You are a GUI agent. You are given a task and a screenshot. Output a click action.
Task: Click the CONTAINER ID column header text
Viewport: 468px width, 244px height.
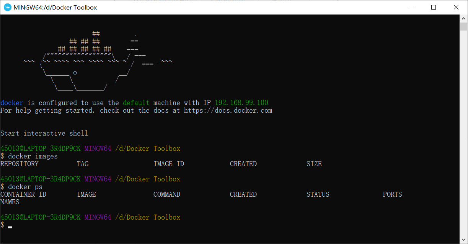pos(23,194)
